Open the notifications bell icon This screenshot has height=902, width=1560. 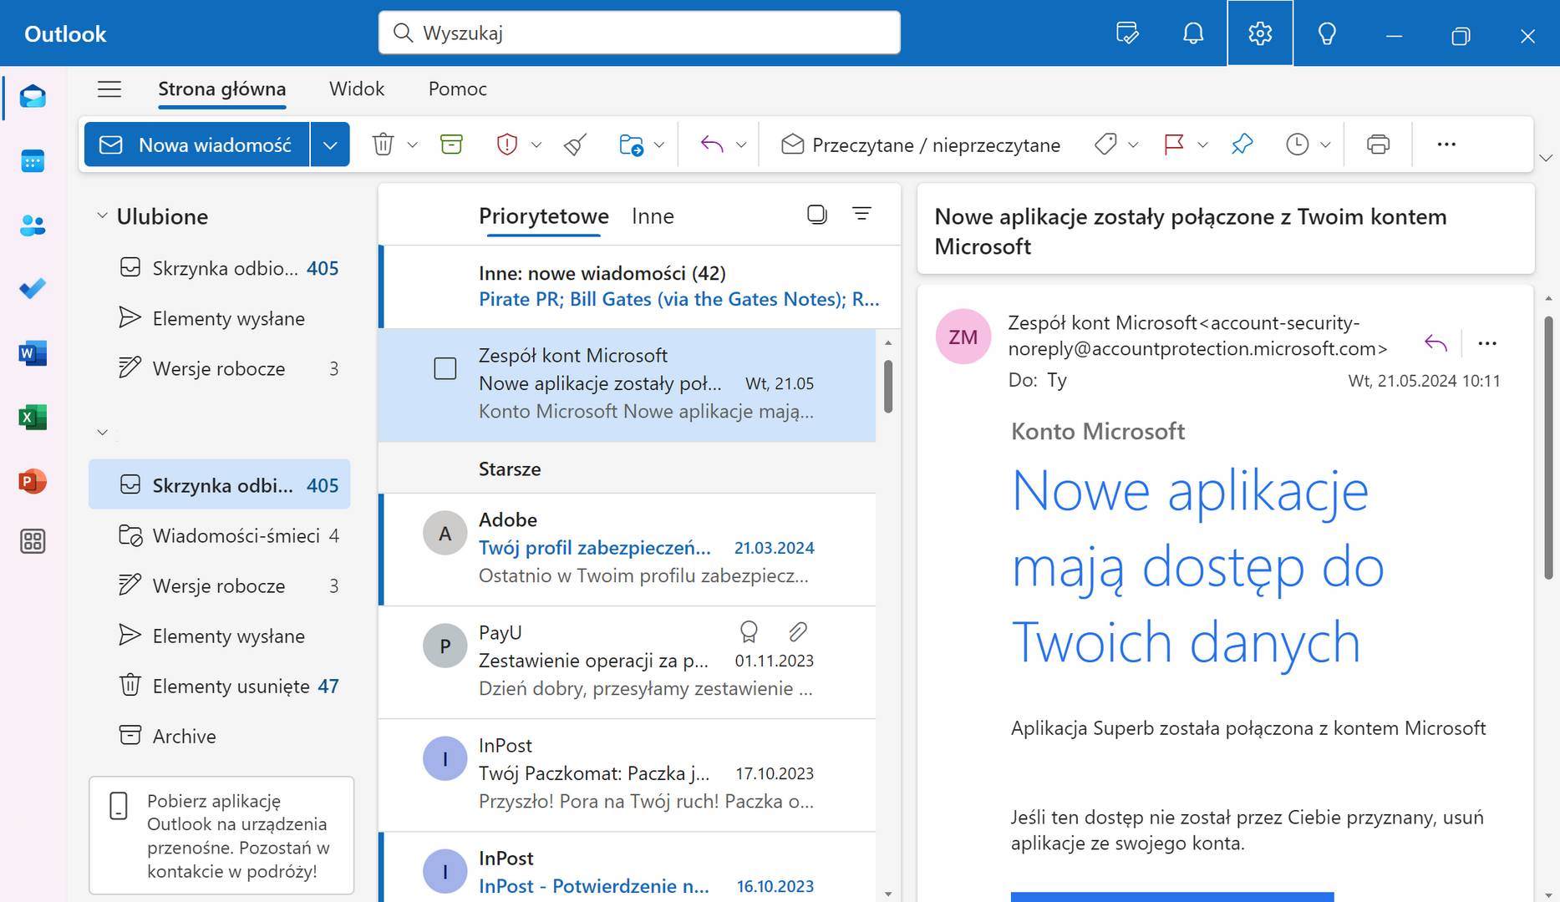pyautogui.click(x=1193, y=33)
